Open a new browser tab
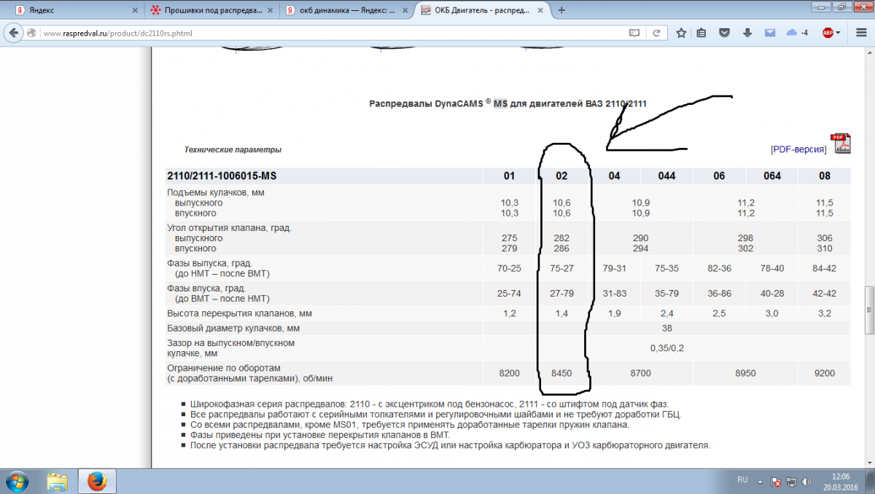Screen dimensions: 875x494 [x=561, y=11]
